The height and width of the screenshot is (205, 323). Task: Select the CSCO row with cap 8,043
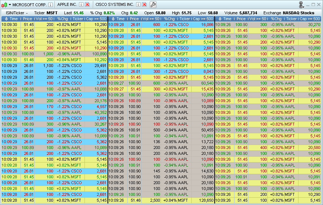click(161, 71)
